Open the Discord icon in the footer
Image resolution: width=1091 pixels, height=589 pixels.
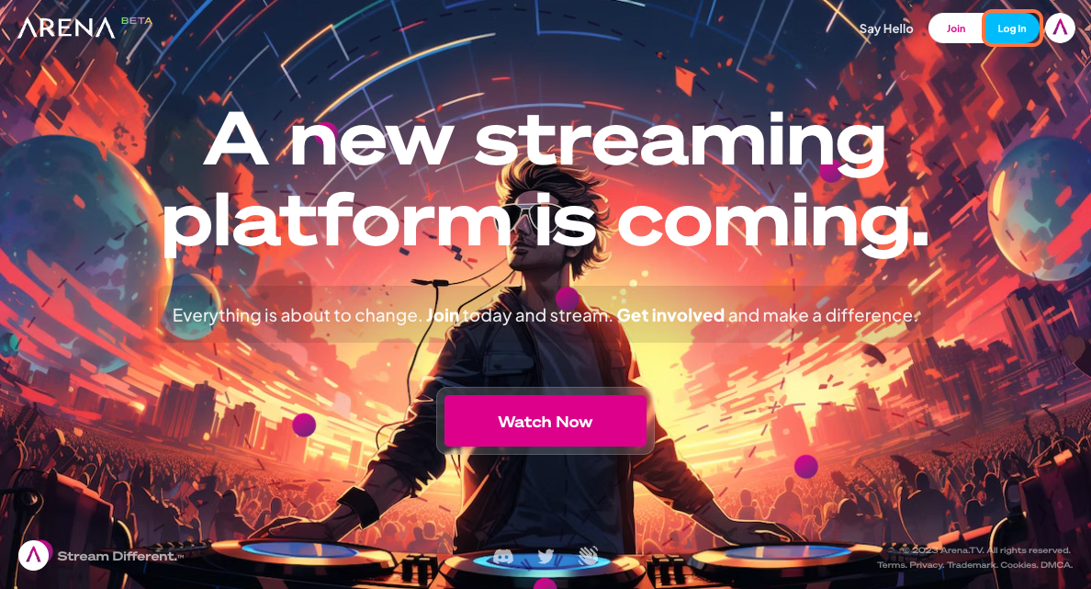coord(503,556)
